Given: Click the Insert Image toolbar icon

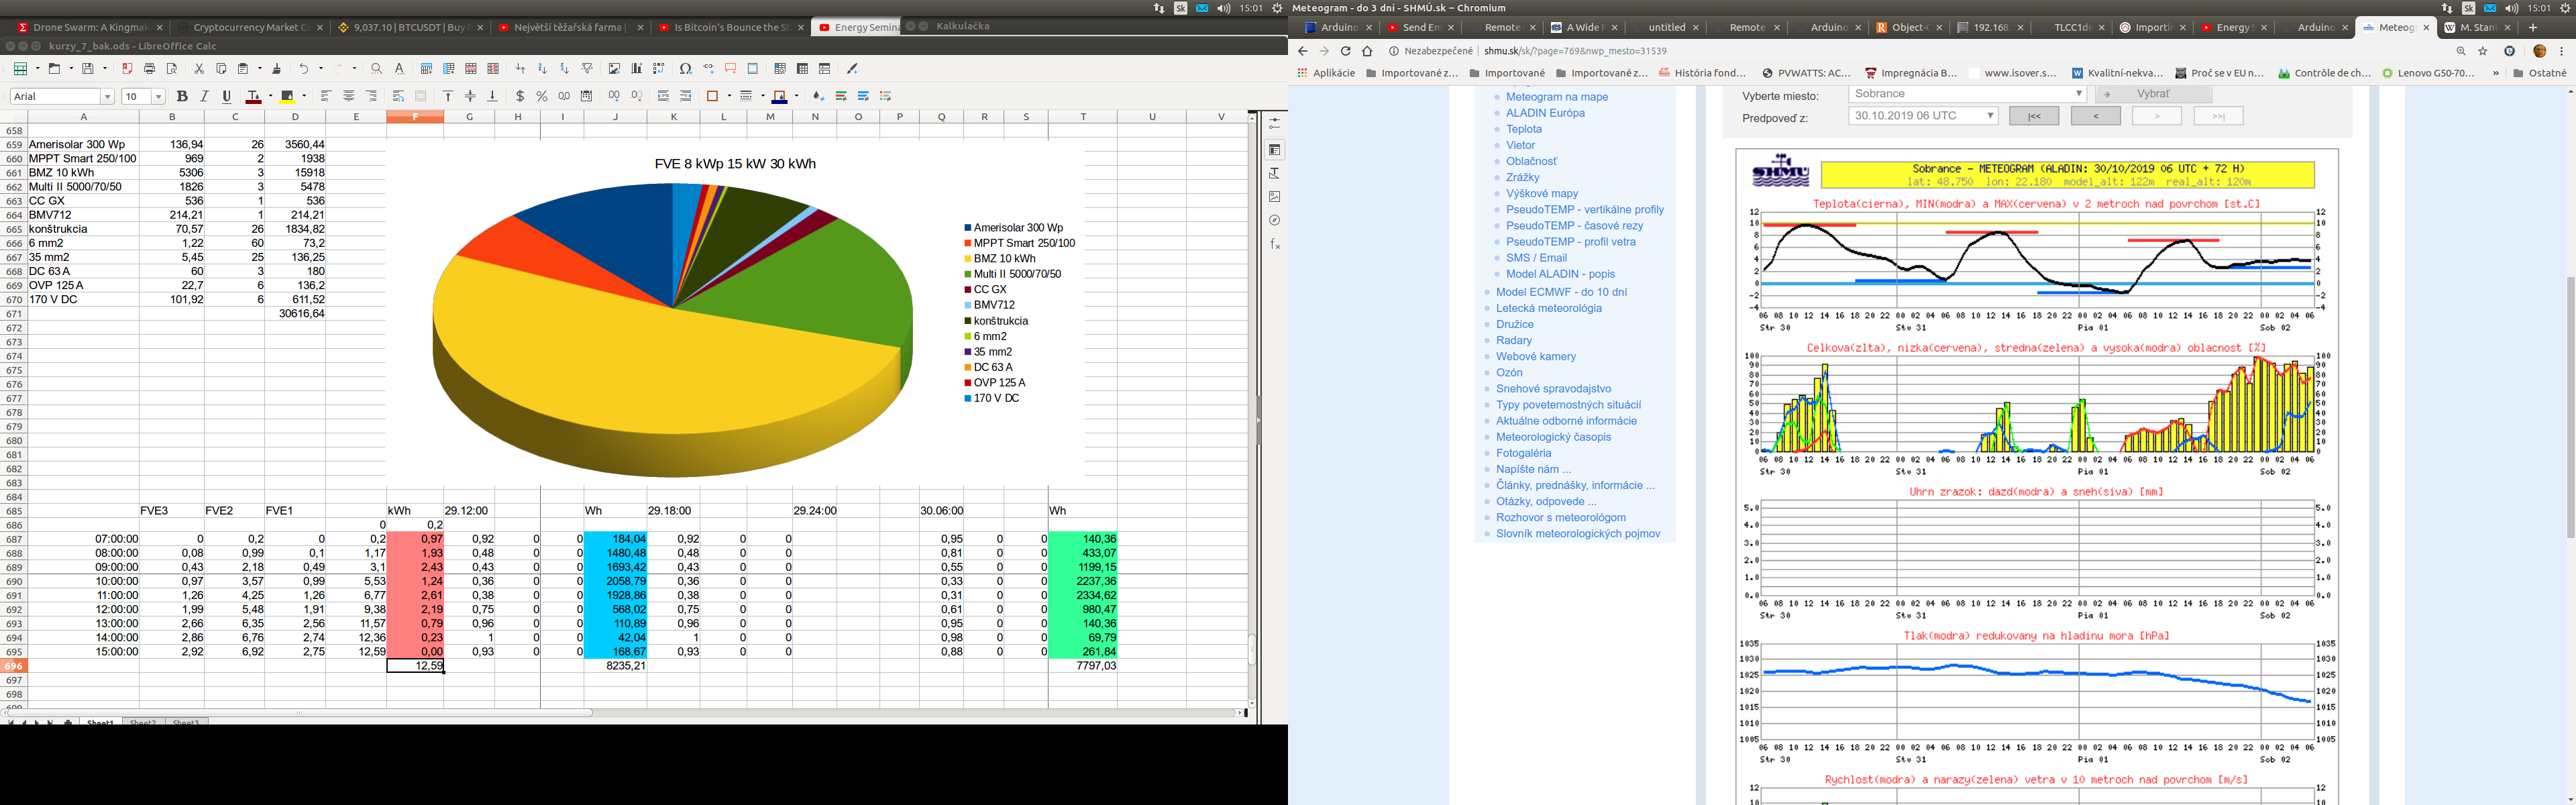Looking at the screenshot, I should [x=614, y=69].
